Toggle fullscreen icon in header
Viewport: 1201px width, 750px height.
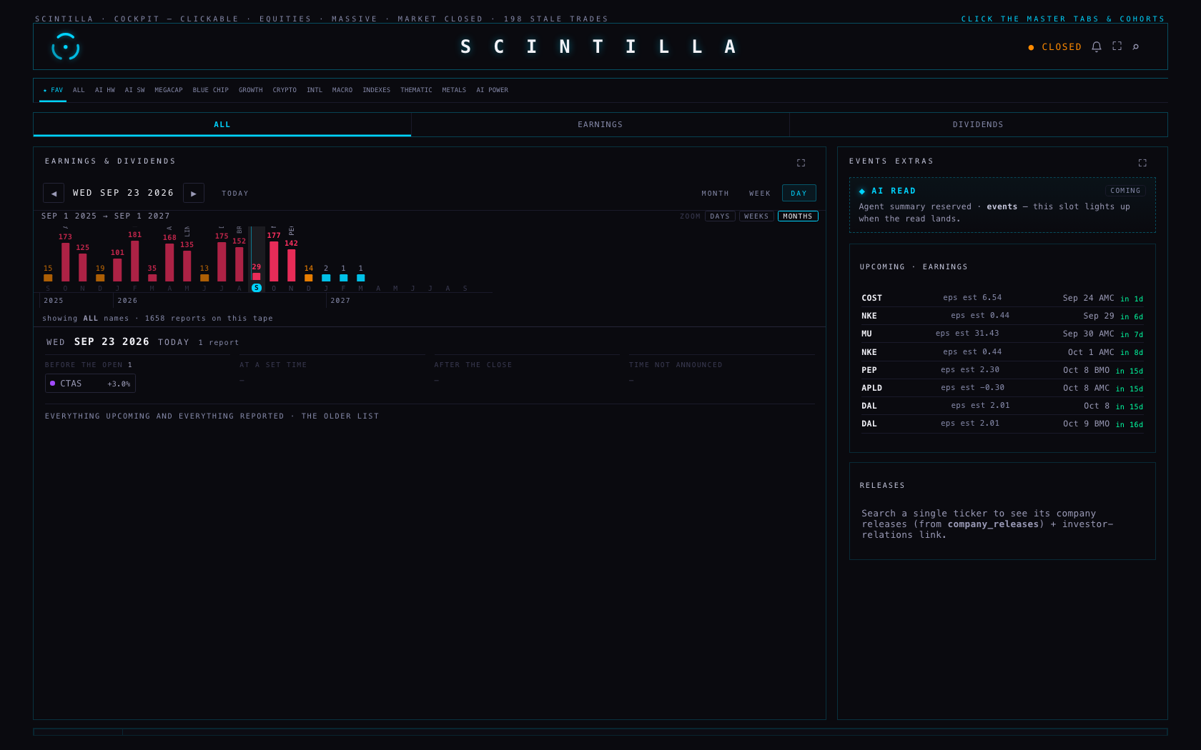[1117, 46]
